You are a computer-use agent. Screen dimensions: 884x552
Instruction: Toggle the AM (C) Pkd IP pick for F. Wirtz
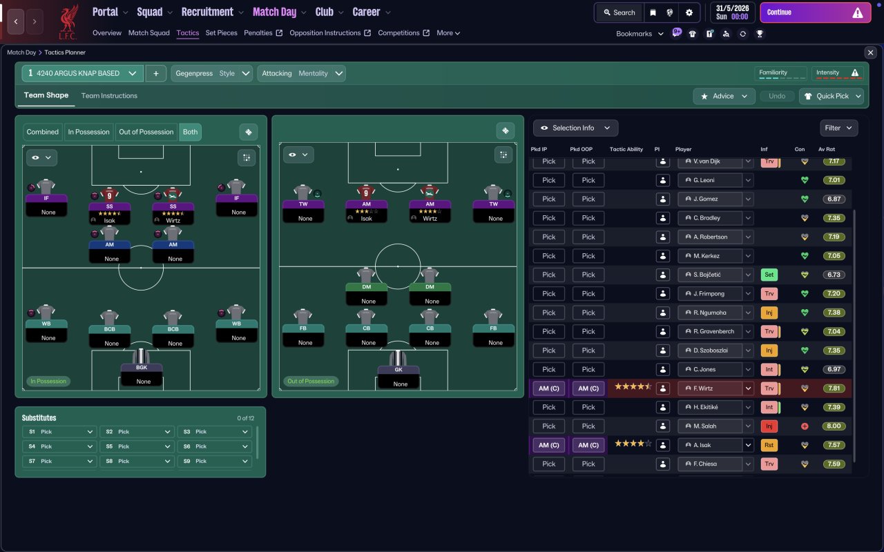click(x=549, y=388)
